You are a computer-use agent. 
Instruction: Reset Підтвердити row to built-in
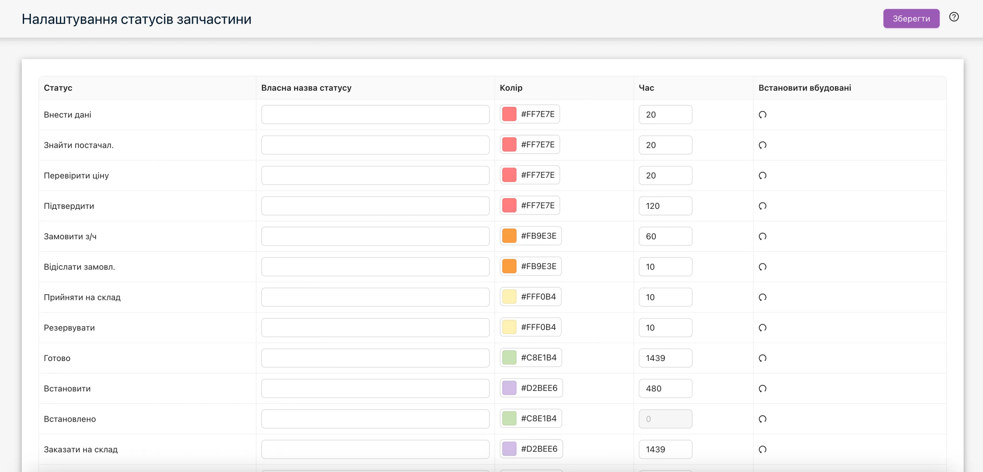763,206
